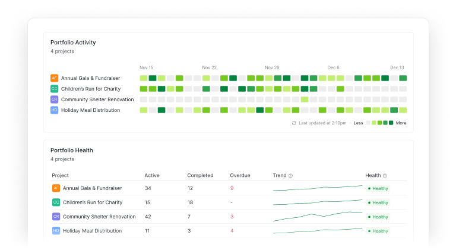
Task: Click the AF icon in Portfolio Activity
Action: click(x=55, y=78)
